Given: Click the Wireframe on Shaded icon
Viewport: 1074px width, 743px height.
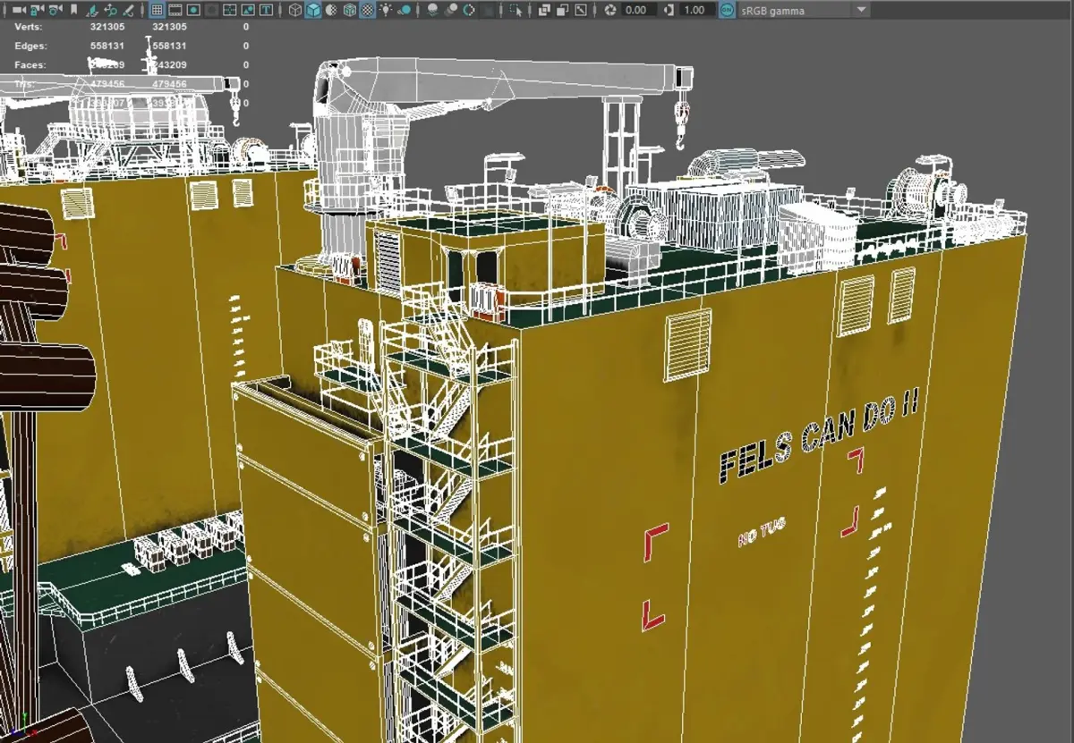Looking at the screenshot, I should [x=349, y=10].
